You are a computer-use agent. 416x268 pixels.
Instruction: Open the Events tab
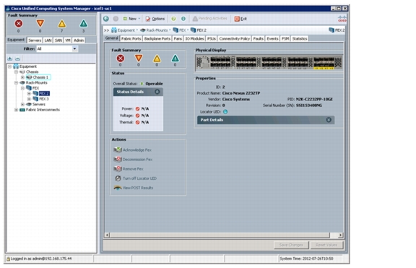(272, 39)
